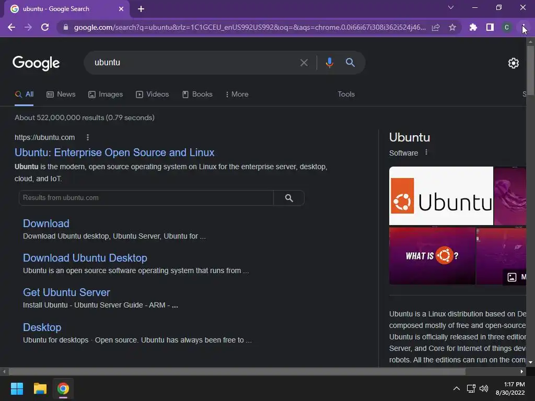This screenshot has width=535, height=401.
Task: Open the Get Ubuntu Server link
Action: [66, 292]
